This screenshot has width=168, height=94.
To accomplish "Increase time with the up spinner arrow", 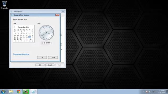I will point(51,42).
